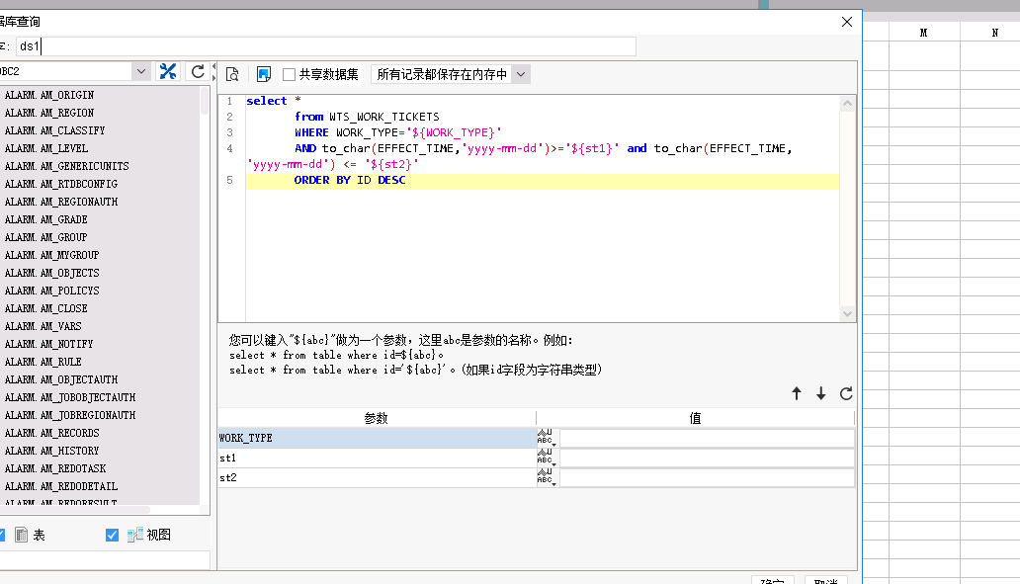Viewport: 1020px width, 584px height.
Task: Select the st2 parameter row
Action: [x=377, y=477]
